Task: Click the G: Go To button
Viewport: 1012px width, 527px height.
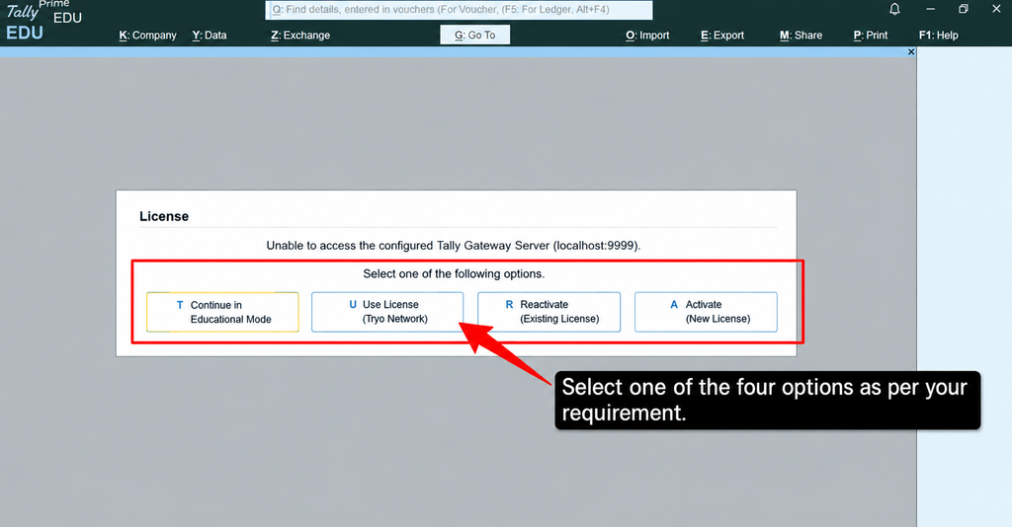Action: (x=475, y=35)
